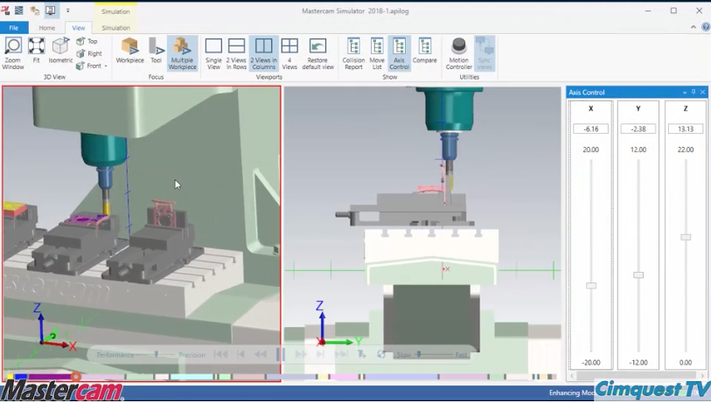
Task: Focus on Workpiece
Action: [x=129, y=51]
